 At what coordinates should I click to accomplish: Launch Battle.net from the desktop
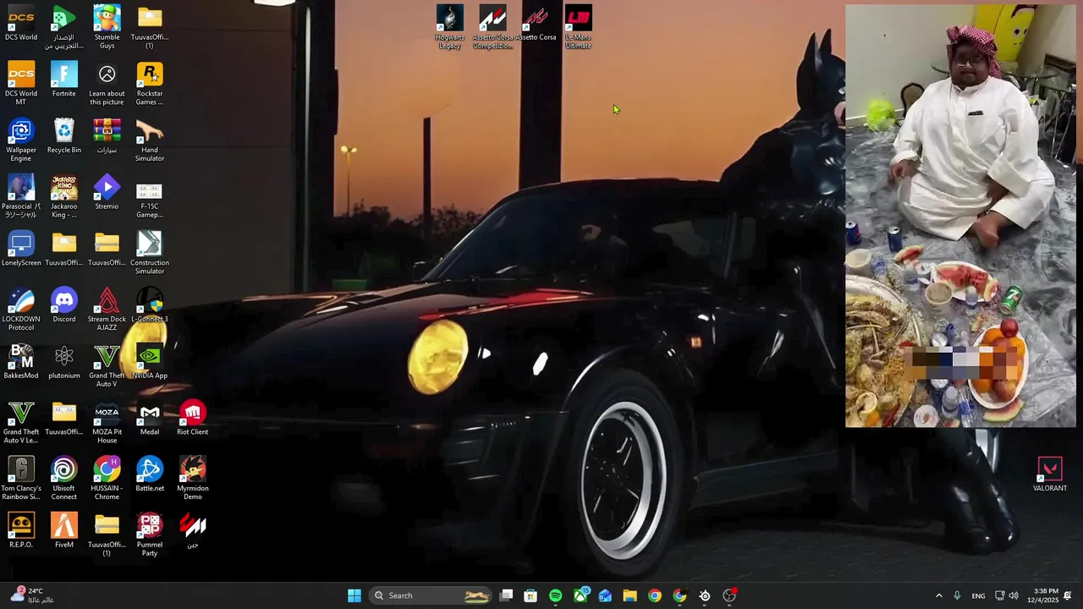[x=150, y=474]
